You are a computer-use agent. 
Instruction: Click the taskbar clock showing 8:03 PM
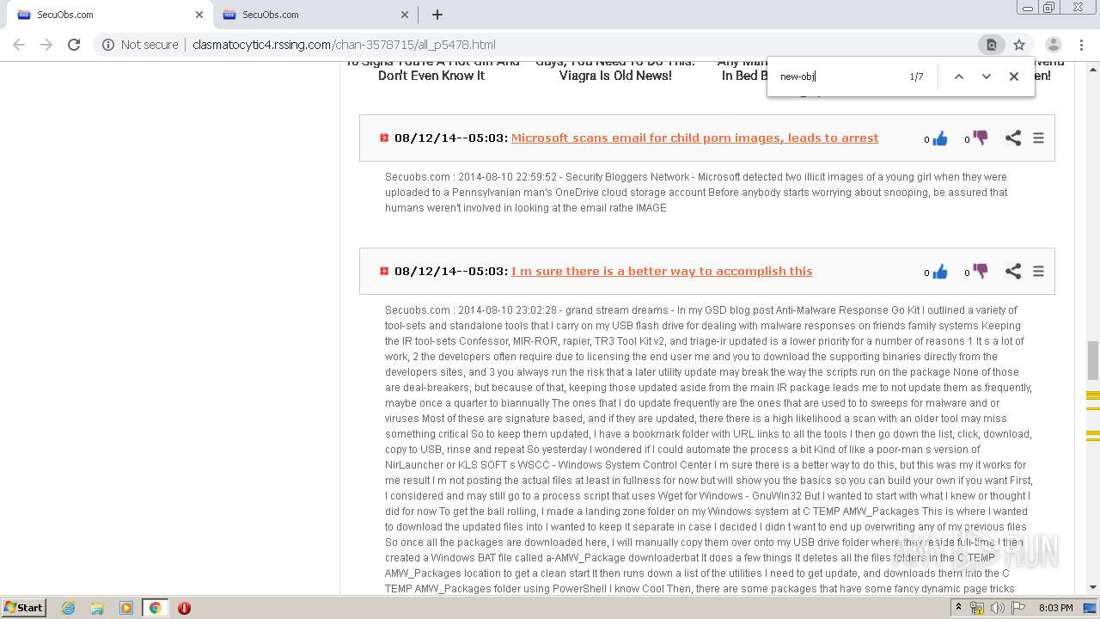click(1055, 608)
